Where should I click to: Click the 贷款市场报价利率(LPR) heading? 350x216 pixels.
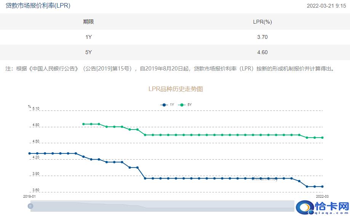pyautogui.click(x=38, y=6)
